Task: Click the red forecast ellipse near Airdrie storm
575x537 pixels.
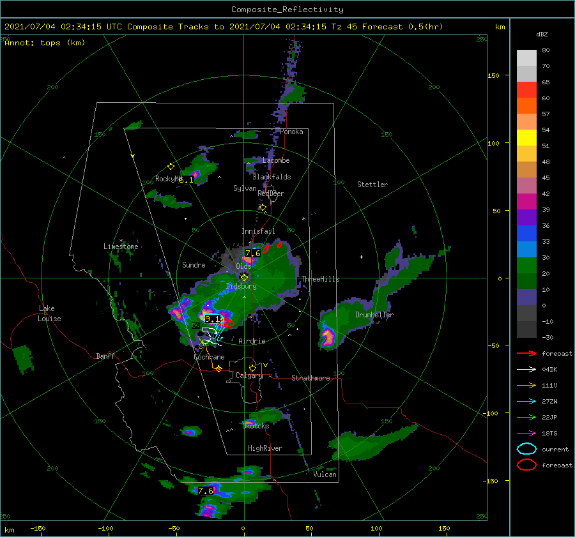Action: coord(228,323)
